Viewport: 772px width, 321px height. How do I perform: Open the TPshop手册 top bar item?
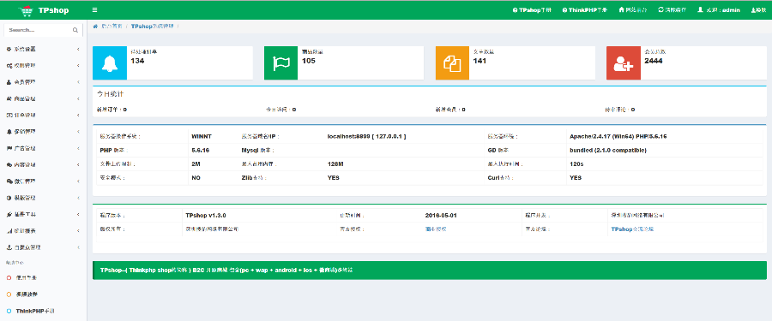[x=531, y=9]
